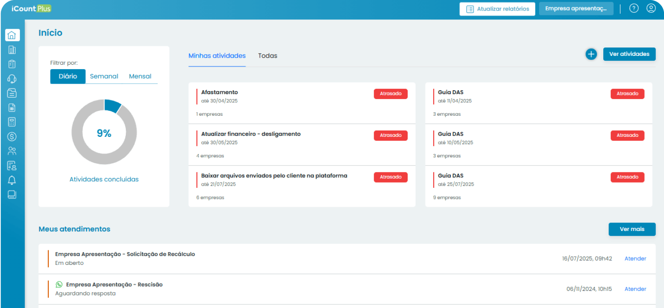Click the notification bell icon in sidebar

click(x=12, y=180)
